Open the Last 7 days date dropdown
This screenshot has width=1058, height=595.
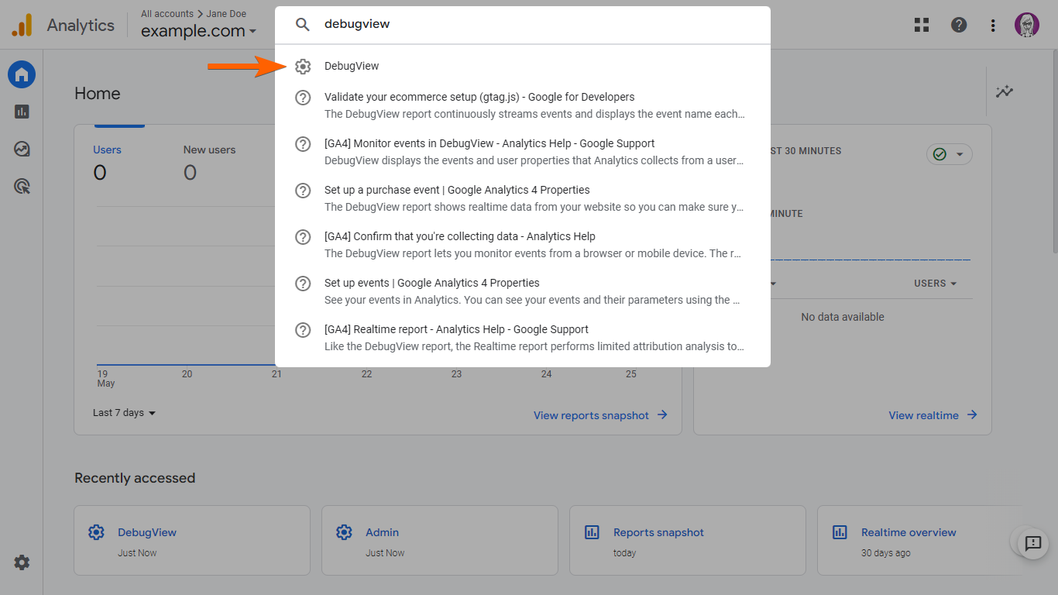(x=124, y=413)
